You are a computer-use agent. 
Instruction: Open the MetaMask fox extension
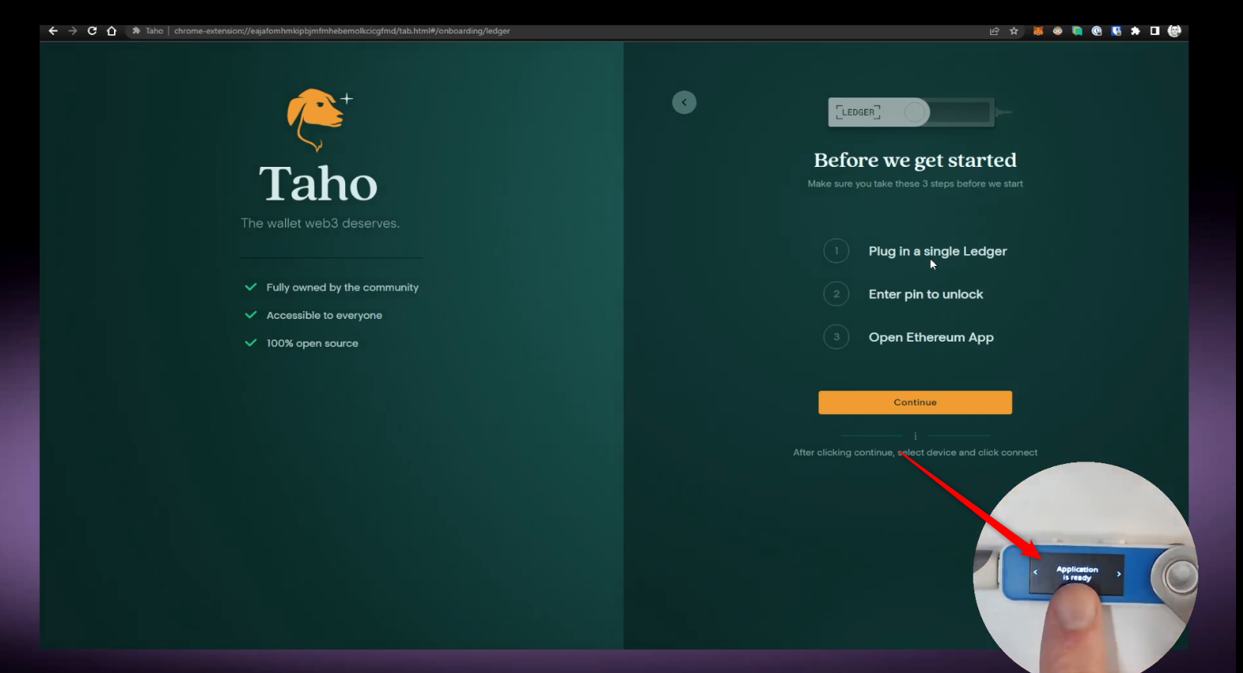1038,31
